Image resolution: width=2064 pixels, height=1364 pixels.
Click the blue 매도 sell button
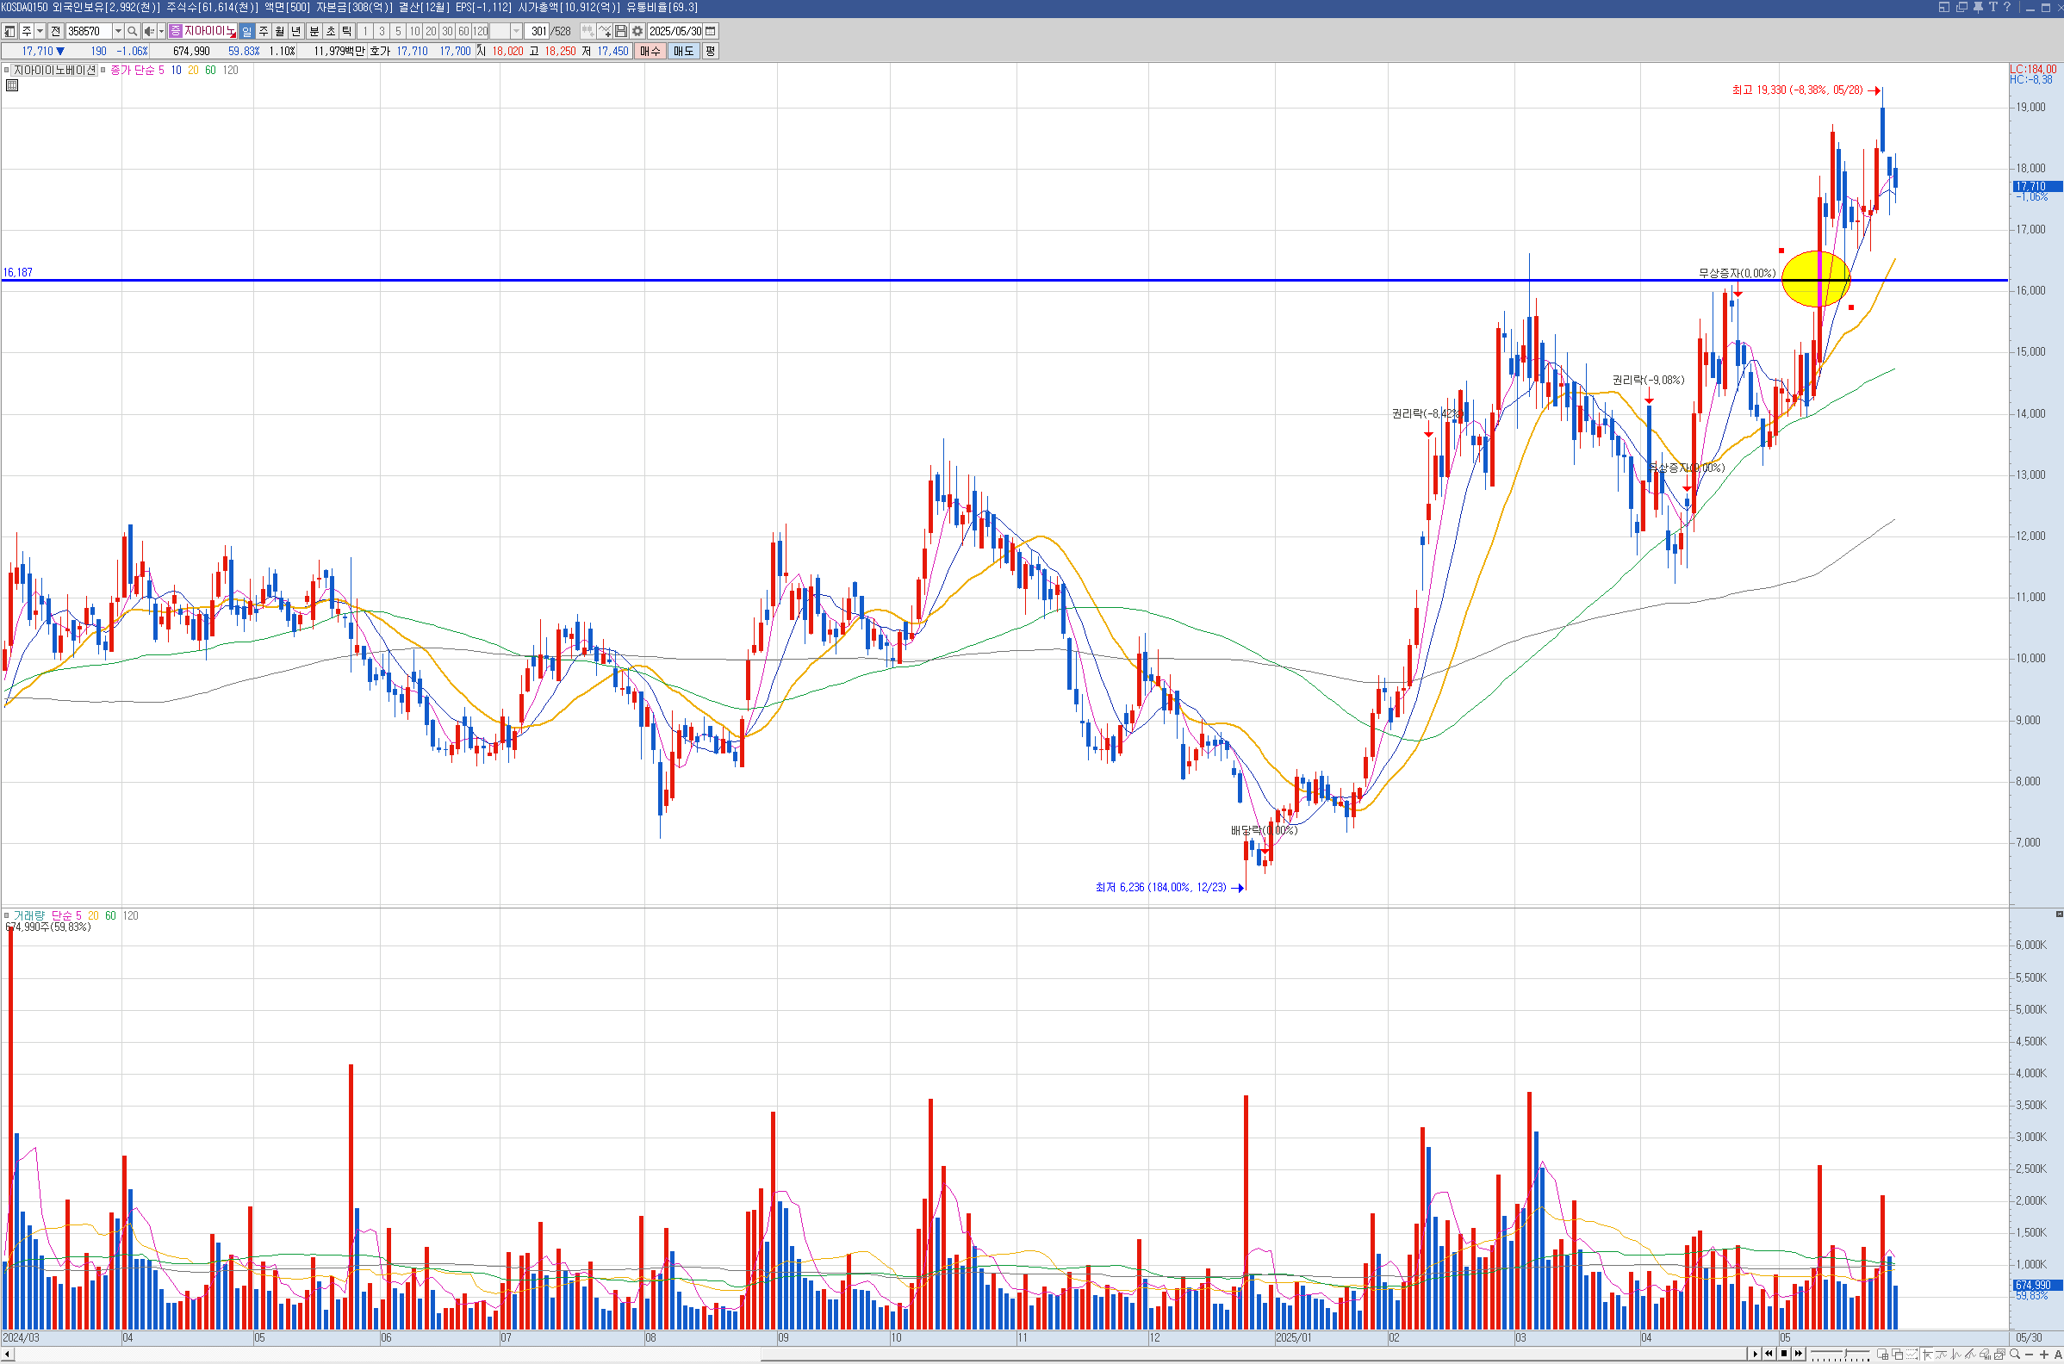coord(683,52)
